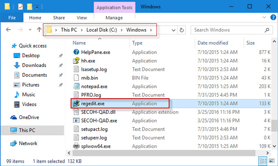The image size is (278, 166).
Task: Open the Documents folder in sidebar
Action: tap(30, 75)
